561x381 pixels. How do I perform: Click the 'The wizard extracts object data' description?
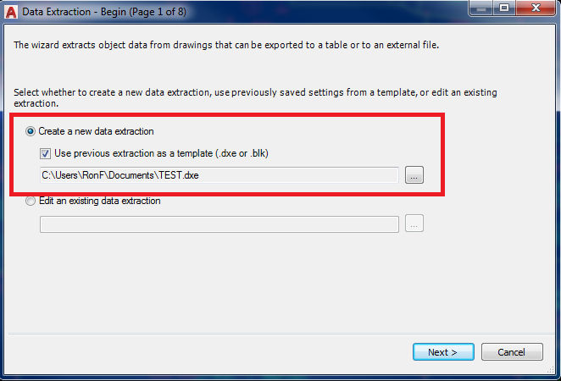[x=226, y=45]
